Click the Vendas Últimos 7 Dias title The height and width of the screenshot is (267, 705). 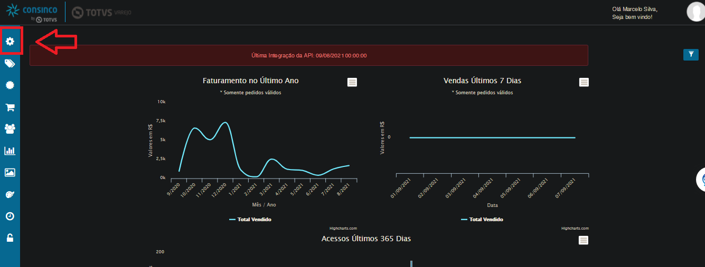[x=483, y=81]
